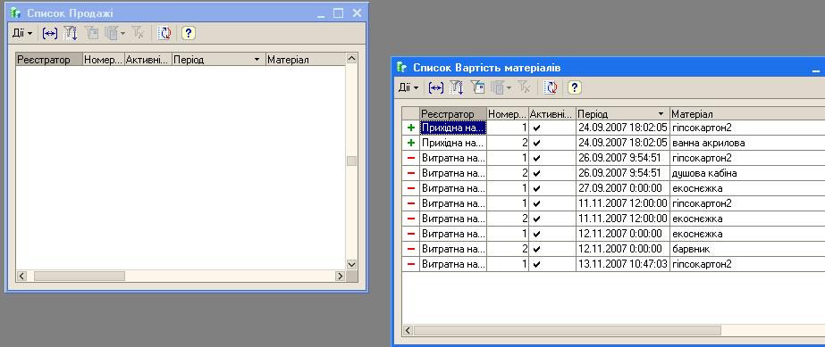Click help question icon in Список Вартість матеріалів toolbar

pos(574,87)
